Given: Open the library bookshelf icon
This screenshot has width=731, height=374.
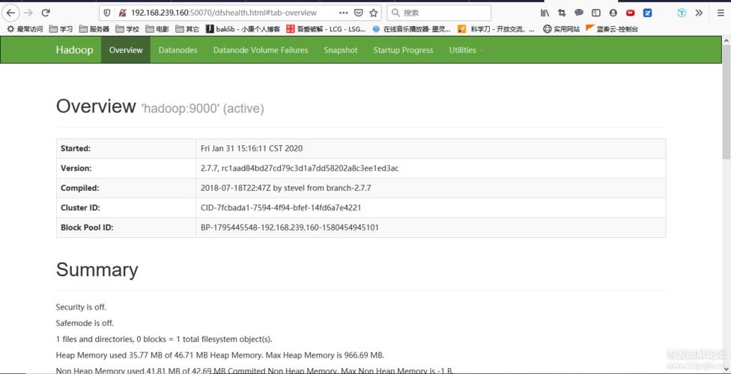Looking at the screenshot, I should coord(545,13).
